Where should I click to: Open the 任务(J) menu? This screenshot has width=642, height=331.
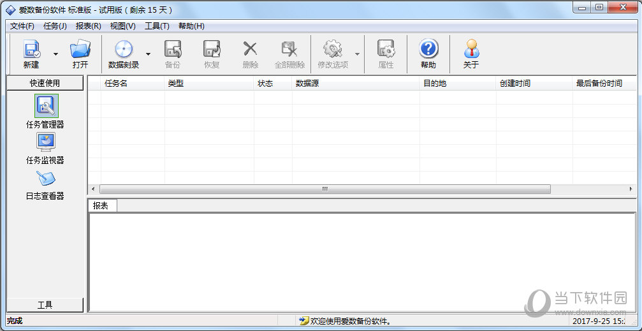click(55, 26)
